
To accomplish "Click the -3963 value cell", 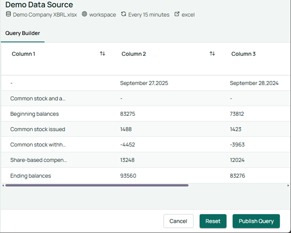I will click(237, 145).
